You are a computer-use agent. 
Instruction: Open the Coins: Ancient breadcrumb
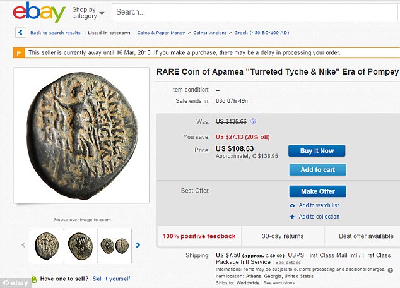209,33
